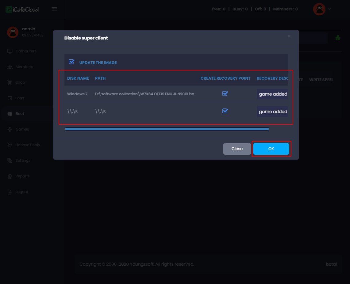Click the Computers monitor icon in sidebar
The width and height of the screenshot is (350, 284).
10,51
